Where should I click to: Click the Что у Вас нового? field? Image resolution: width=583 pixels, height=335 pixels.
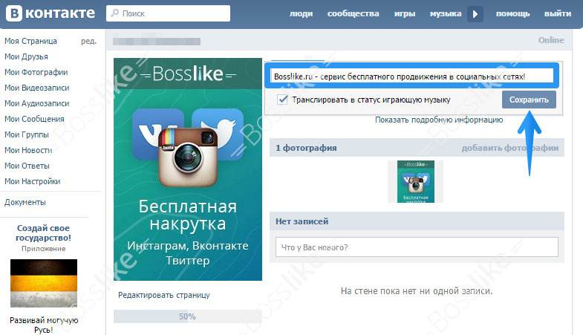[417, 247]
